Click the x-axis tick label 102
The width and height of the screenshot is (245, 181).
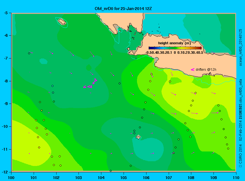[56, 178]
